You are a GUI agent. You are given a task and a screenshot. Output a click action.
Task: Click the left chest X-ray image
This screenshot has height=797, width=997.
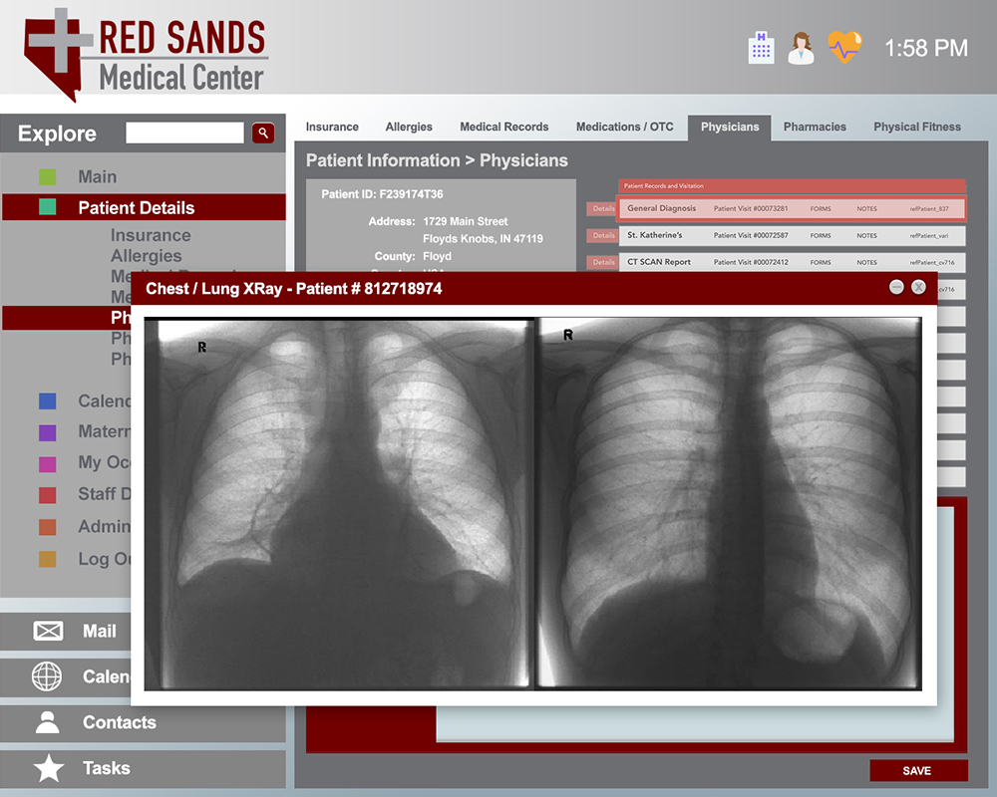tap(339, 503)
